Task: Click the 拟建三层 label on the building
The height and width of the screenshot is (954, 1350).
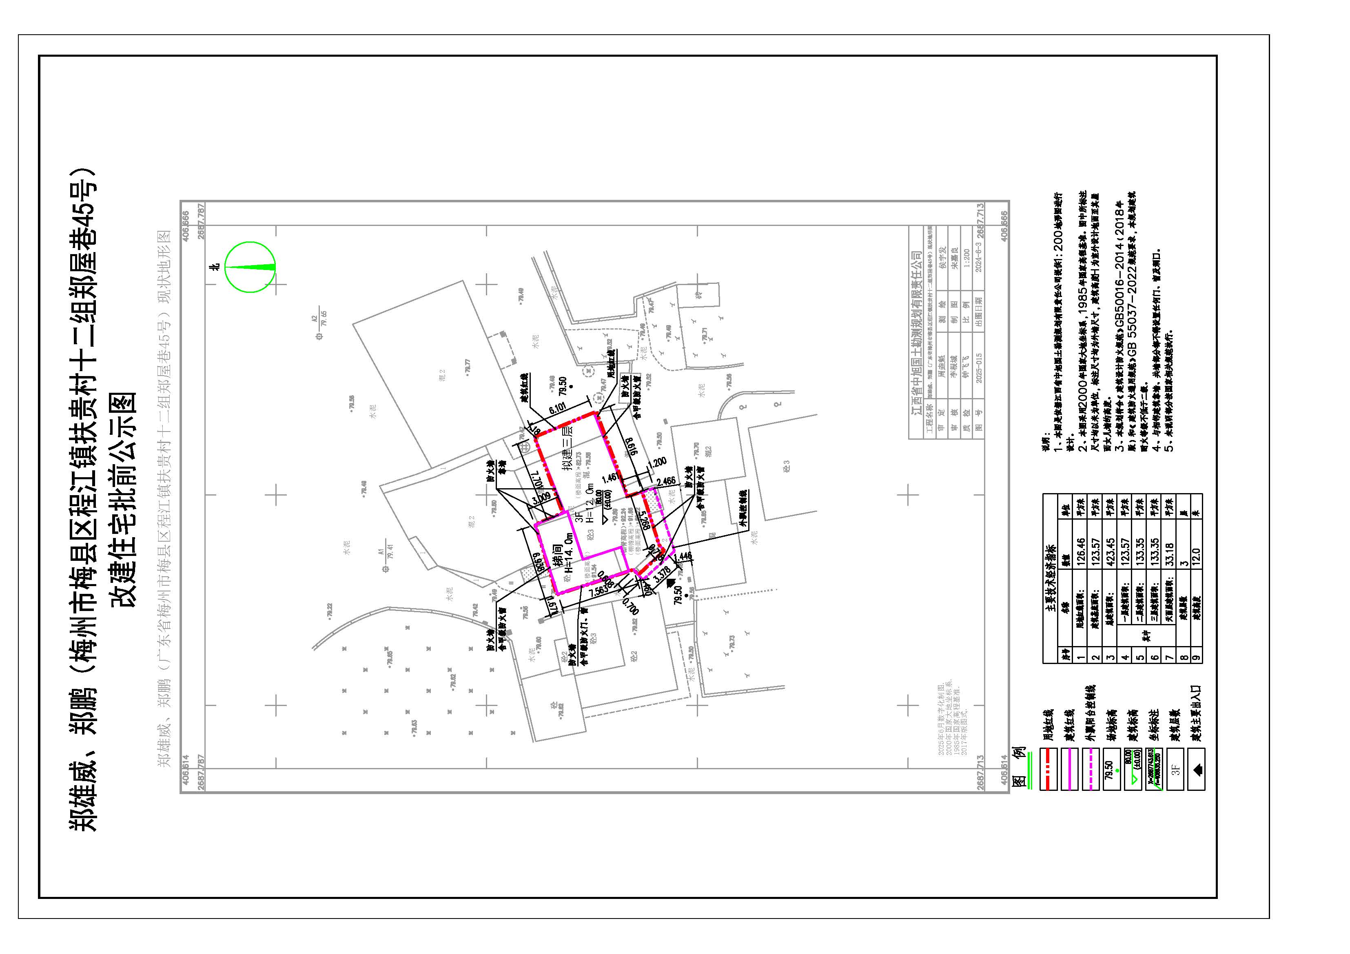Action: 567,448
